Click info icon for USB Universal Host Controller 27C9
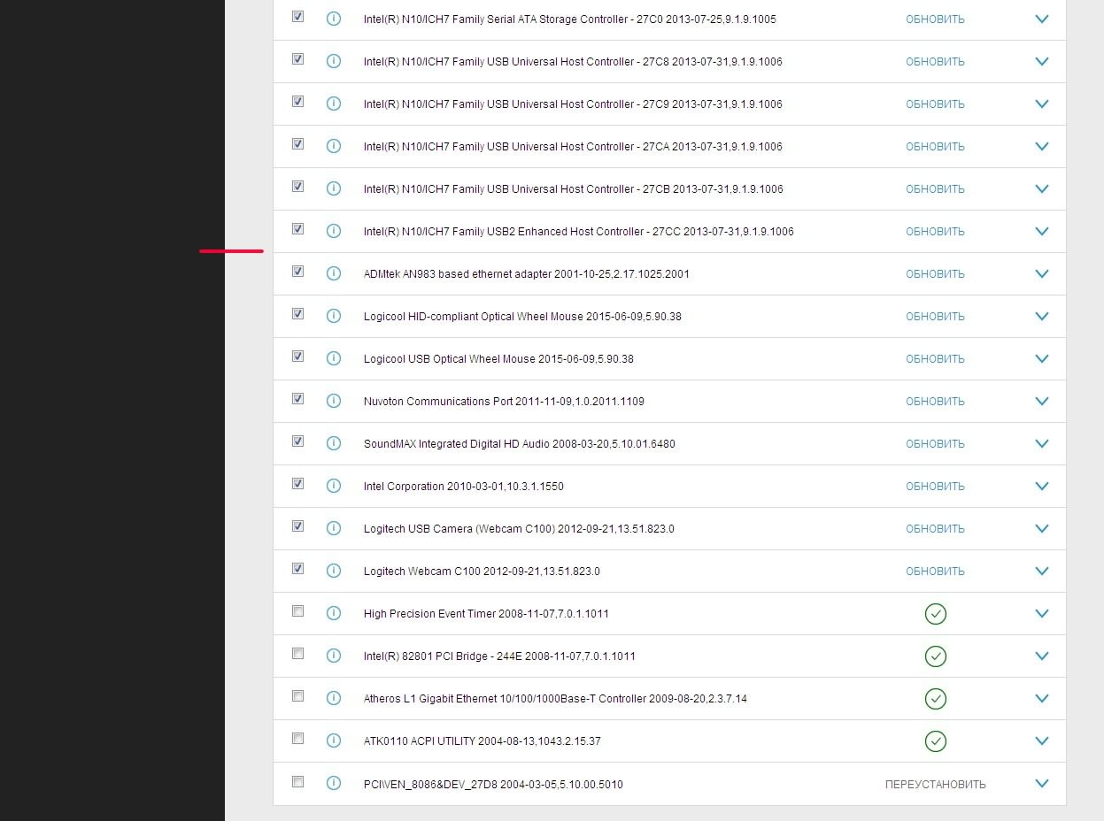This screenshot has width=1104, height=821. coord(334,104)
